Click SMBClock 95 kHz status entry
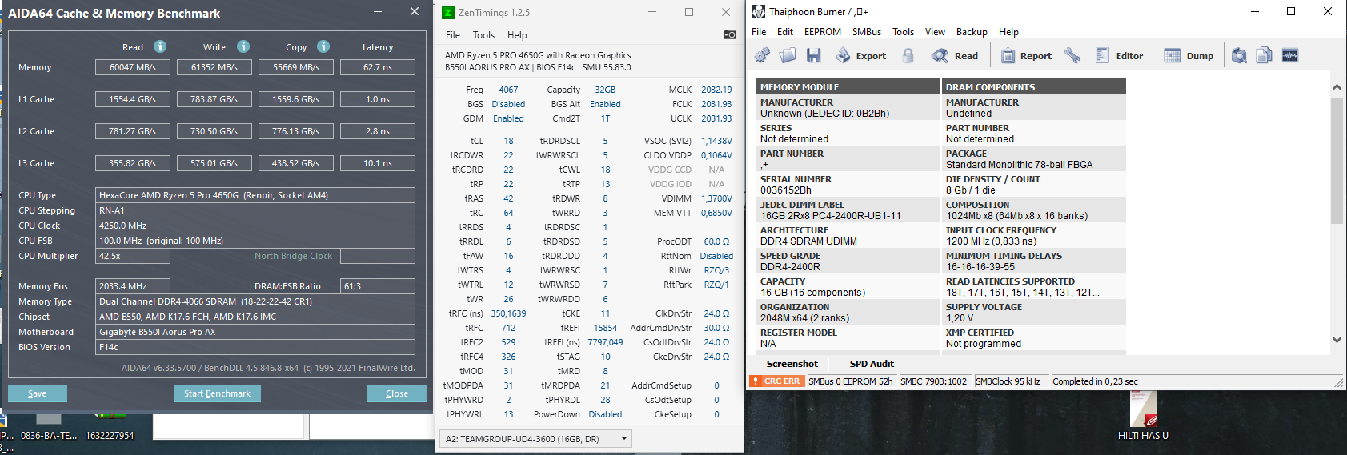This screenshot has height=455, width=1347. click(1008, 381)
